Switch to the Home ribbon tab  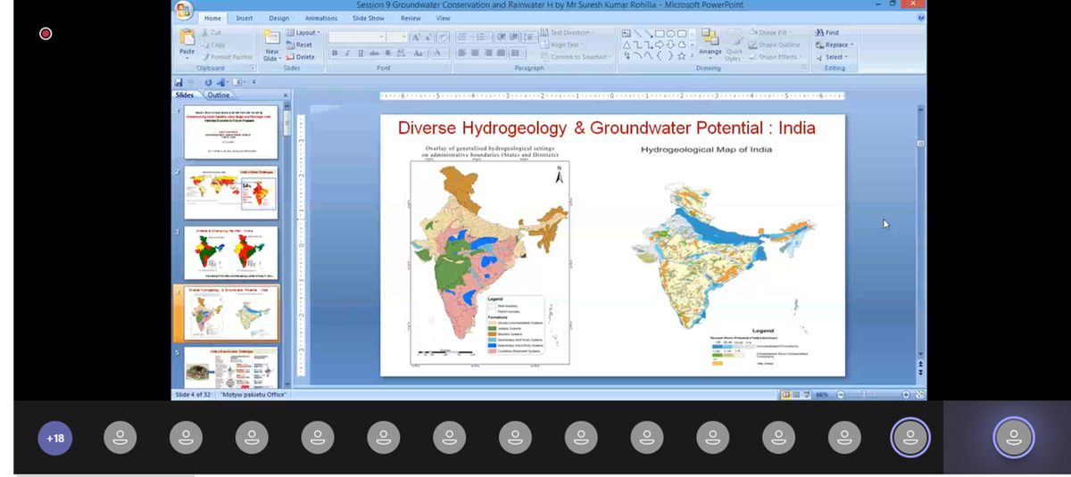click(x=212, y=18)
